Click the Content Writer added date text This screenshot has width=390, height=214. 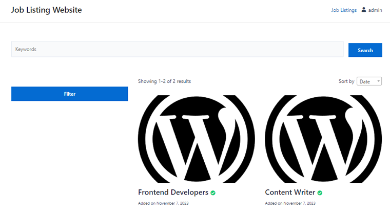290,203
